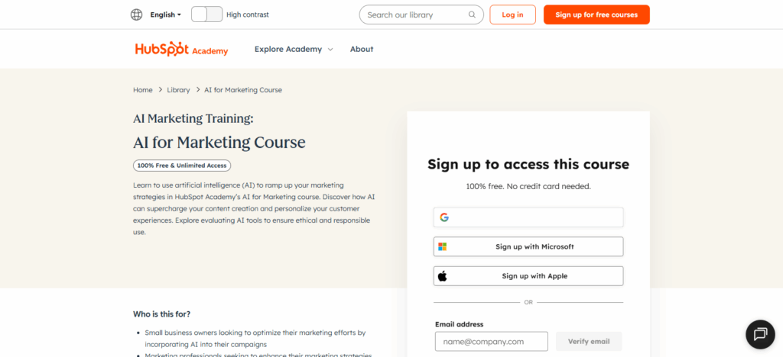Toggle the High contrast switch
783x357 pixels.
coord(206,14)
